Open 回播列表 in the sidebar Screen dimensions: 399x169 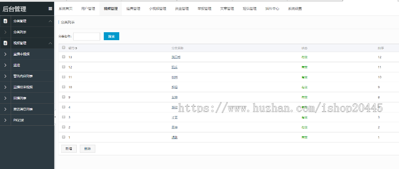coord(20,98)
